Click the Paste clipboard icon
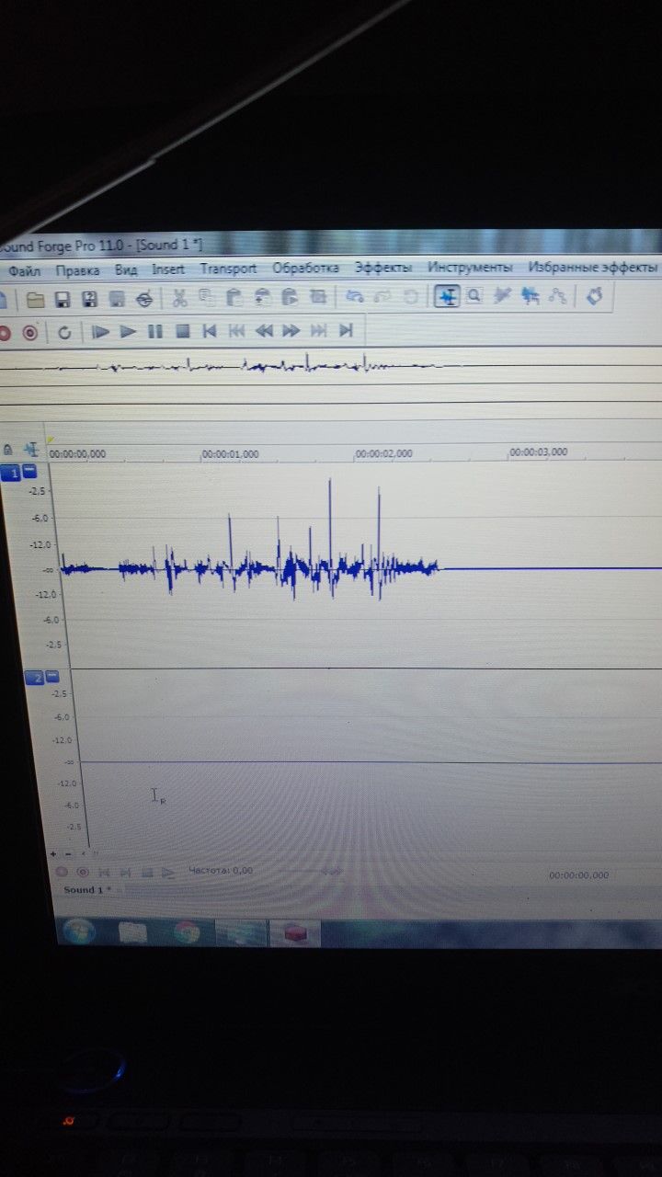 coord(234,298)
